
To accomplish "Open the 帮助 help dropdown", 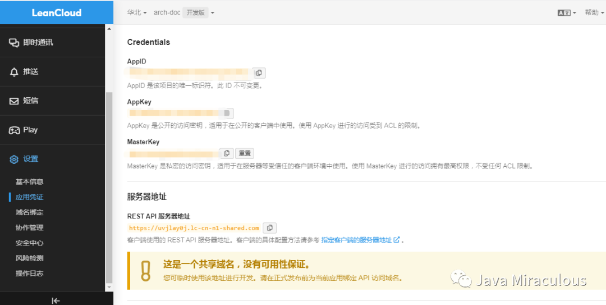I will pos(594,12).
